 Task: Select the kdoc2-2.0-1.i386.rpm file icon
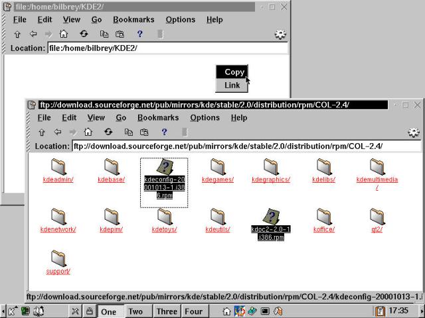pos(270,217)
